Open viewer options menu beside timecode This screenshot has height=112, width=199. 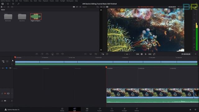pyautogui.click(x=196, y=54)
